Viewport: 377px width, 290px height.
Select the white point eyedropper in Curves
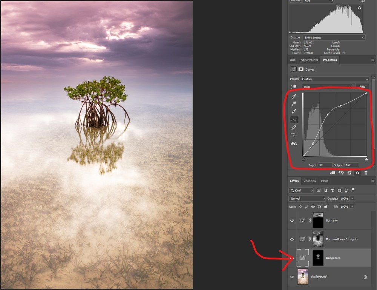pos(294,111)
